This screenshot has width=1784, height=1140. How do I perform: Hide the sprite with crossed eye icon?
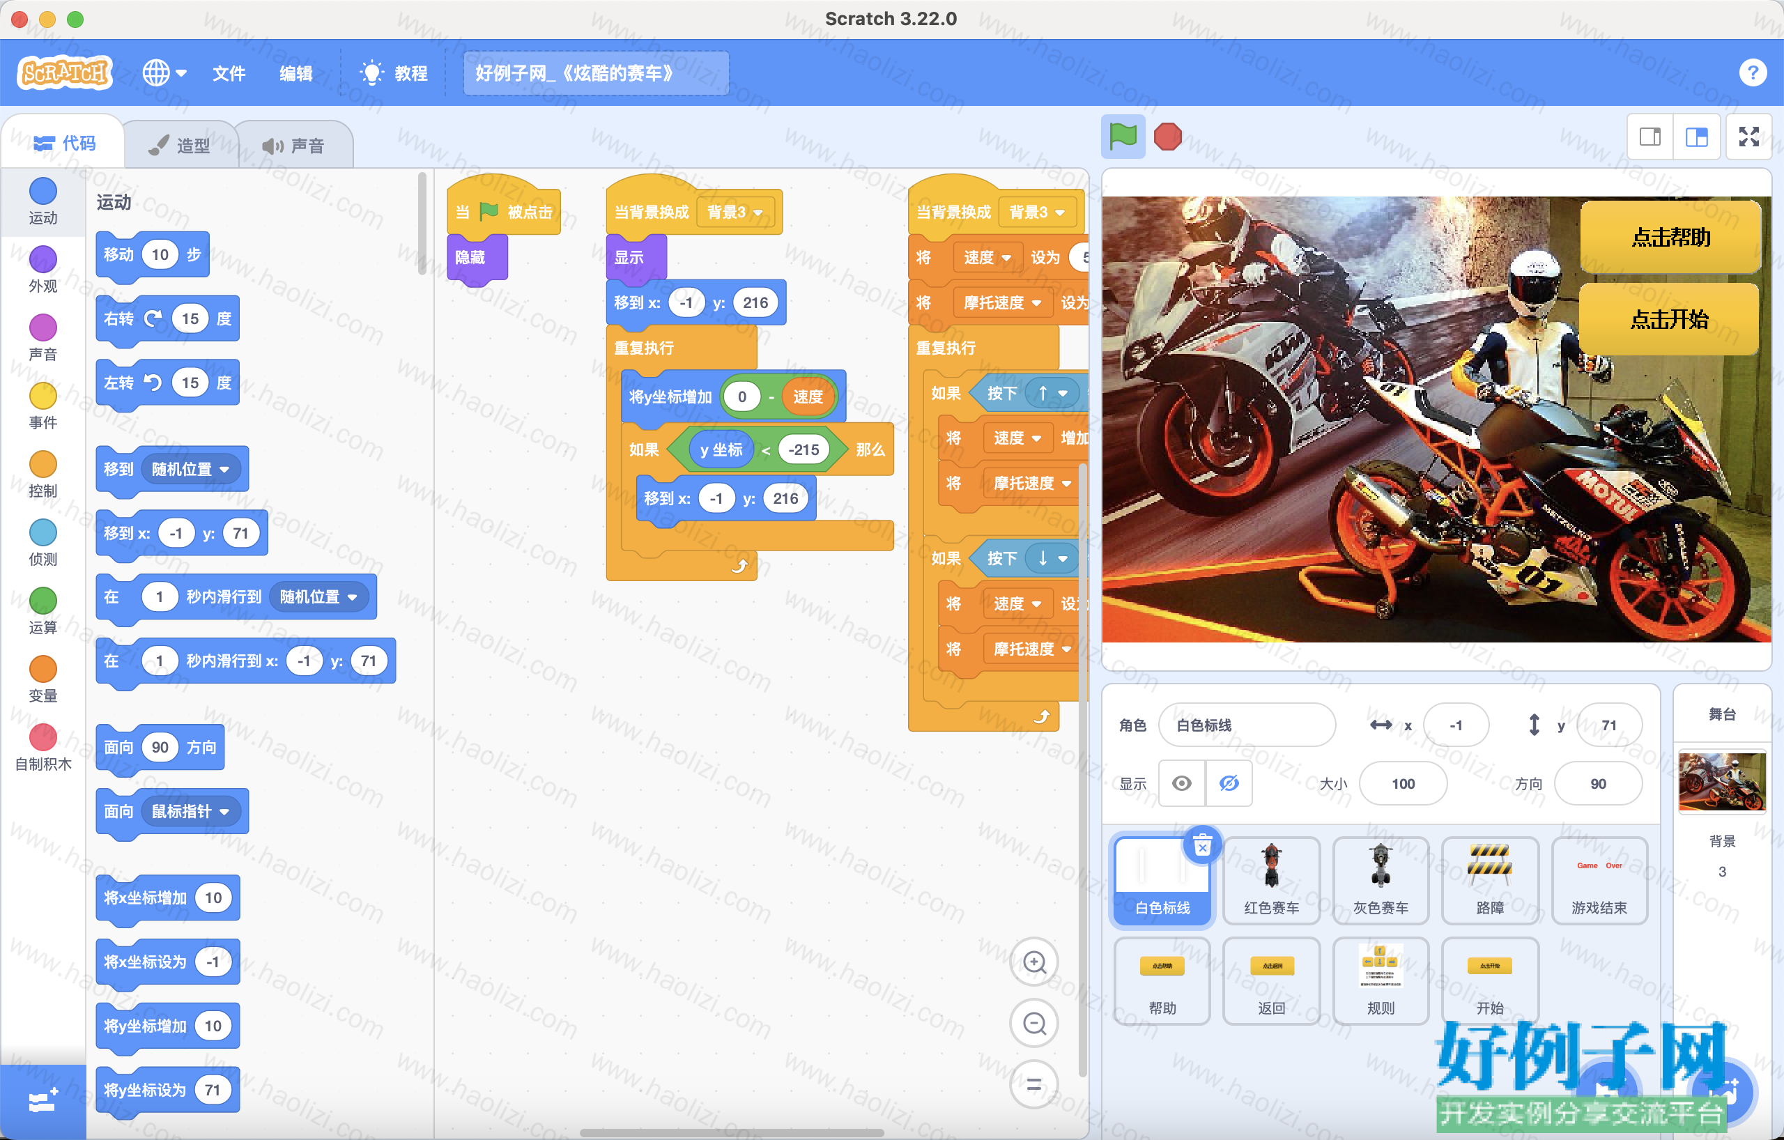[1229, 783]
